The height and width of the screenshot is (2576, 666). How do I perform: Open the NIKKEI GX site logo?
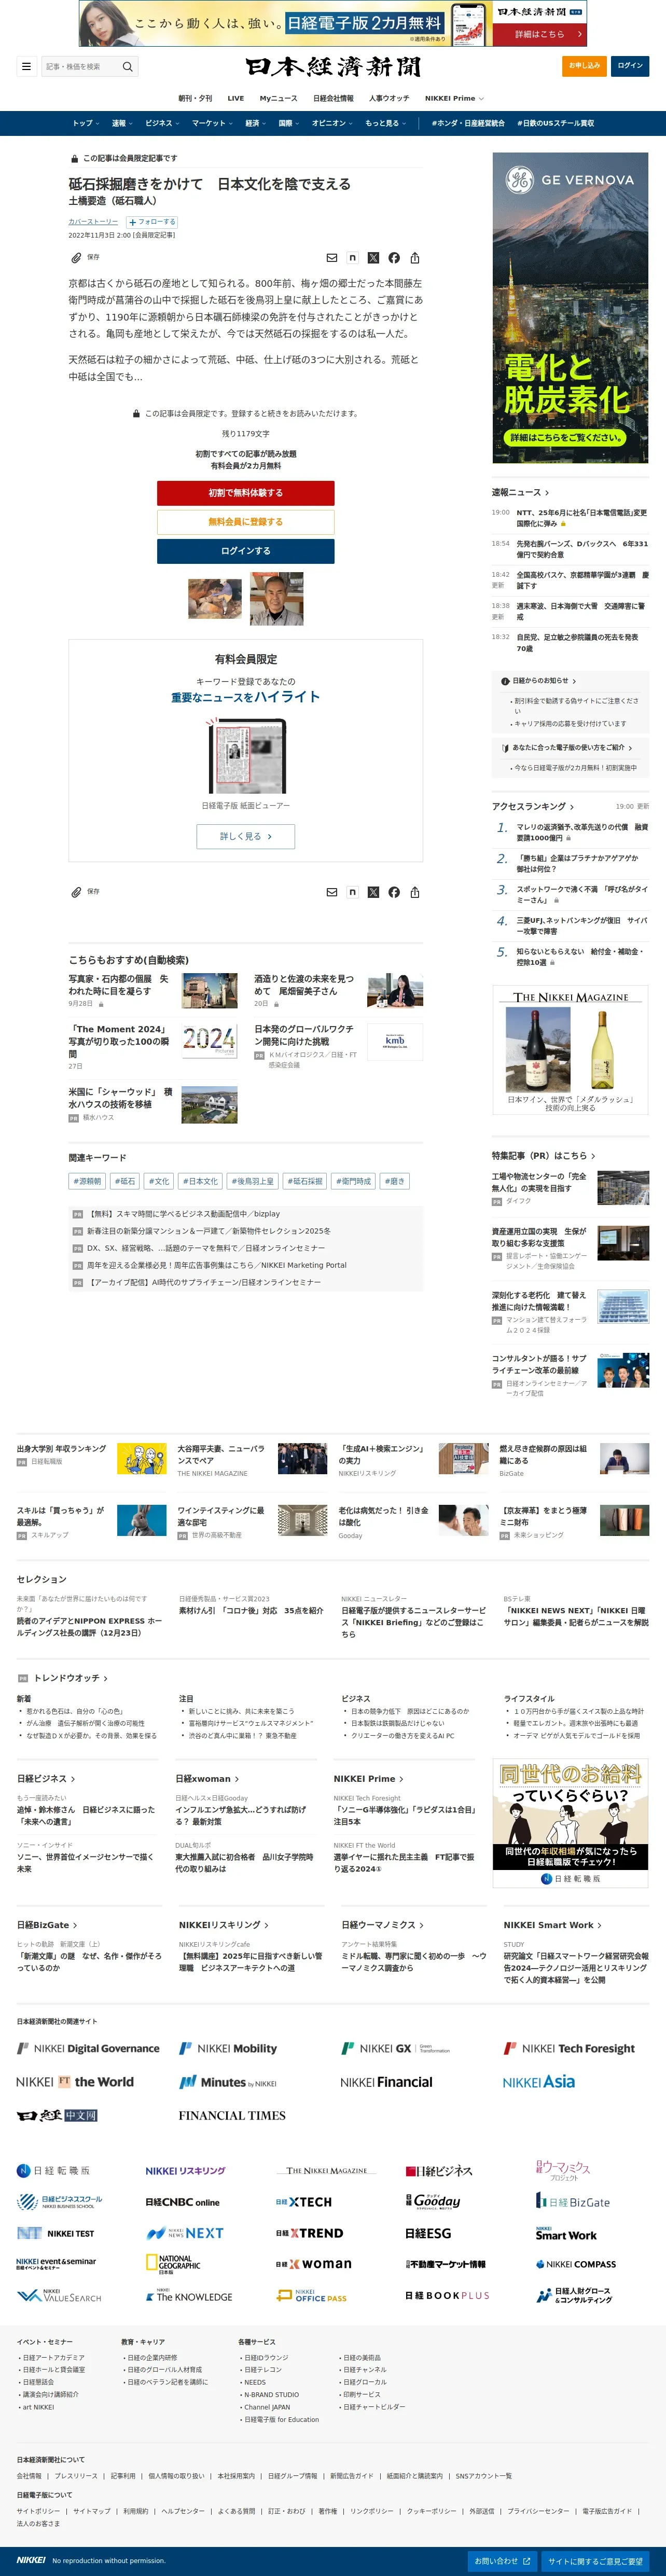[396, 2049]
